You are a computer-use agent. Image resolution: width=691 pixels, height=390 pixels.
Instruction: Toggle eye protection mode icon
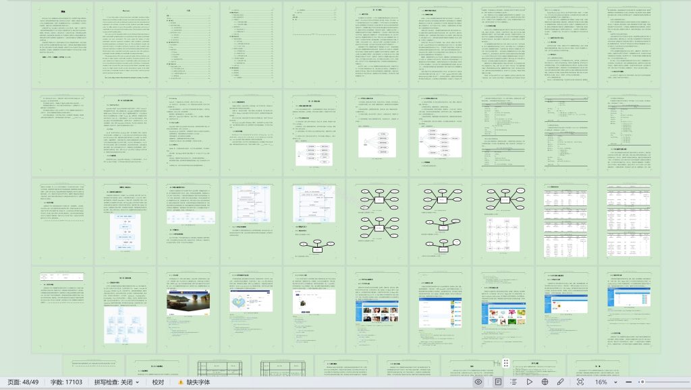tap(478, 382)
